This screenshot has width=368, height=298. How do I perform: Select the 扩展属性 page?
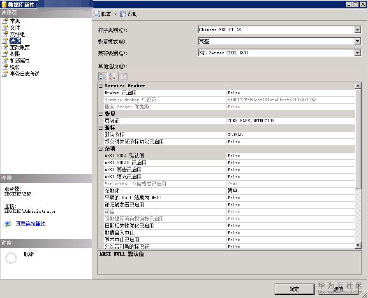[20, 61]
